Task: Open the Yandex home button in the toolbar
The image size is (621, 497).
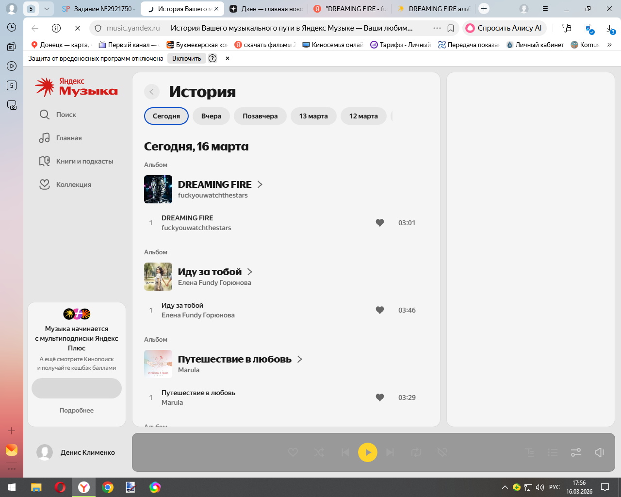Action: (x=56, y=28)
